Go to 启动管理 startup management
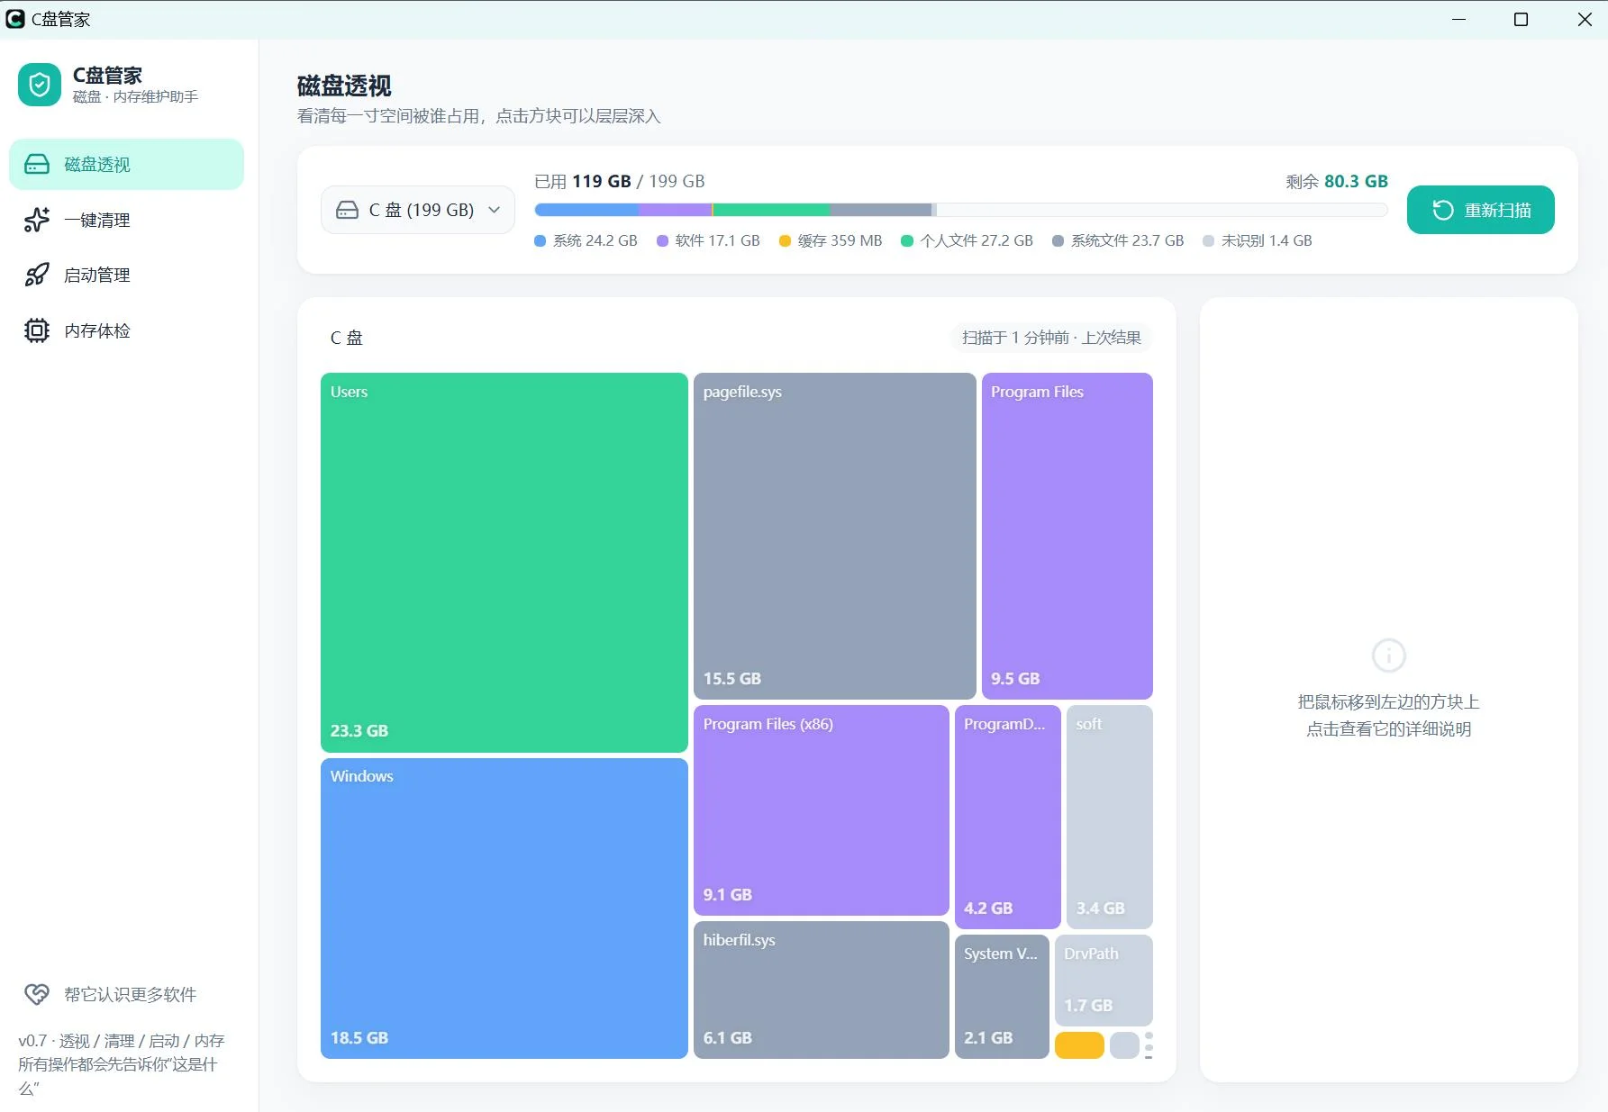Image resolution: width=1608 pixels, height=1112 pixels. (126, 275)
